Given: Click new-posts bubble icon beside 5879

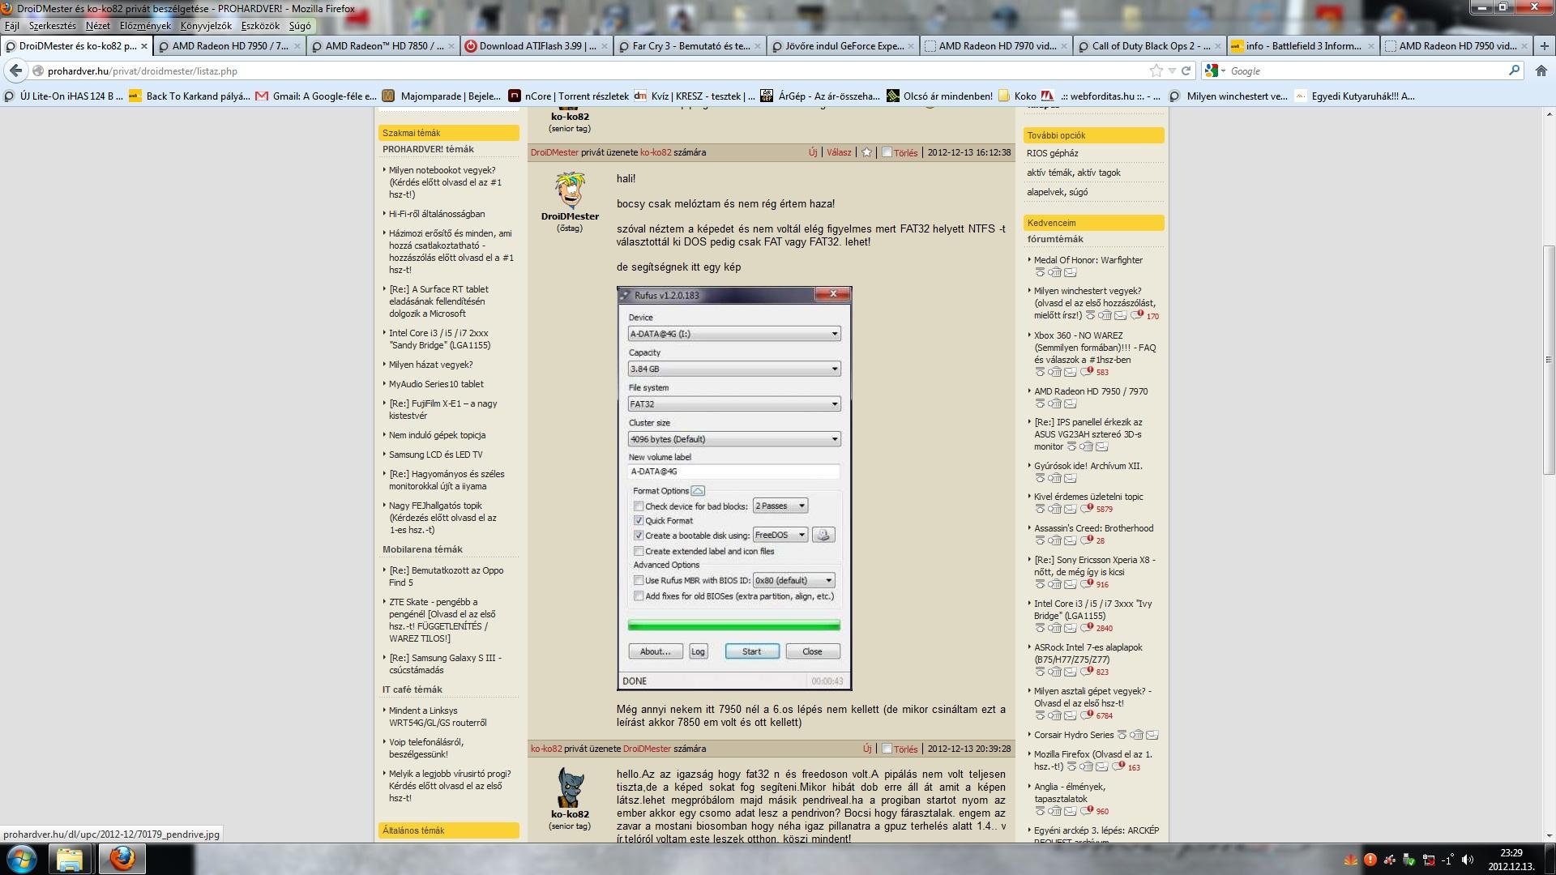Looking at the screenshot, I should [1085, 509].
